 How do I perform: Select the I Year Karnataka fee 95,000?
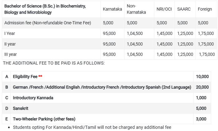pos(109,33)
